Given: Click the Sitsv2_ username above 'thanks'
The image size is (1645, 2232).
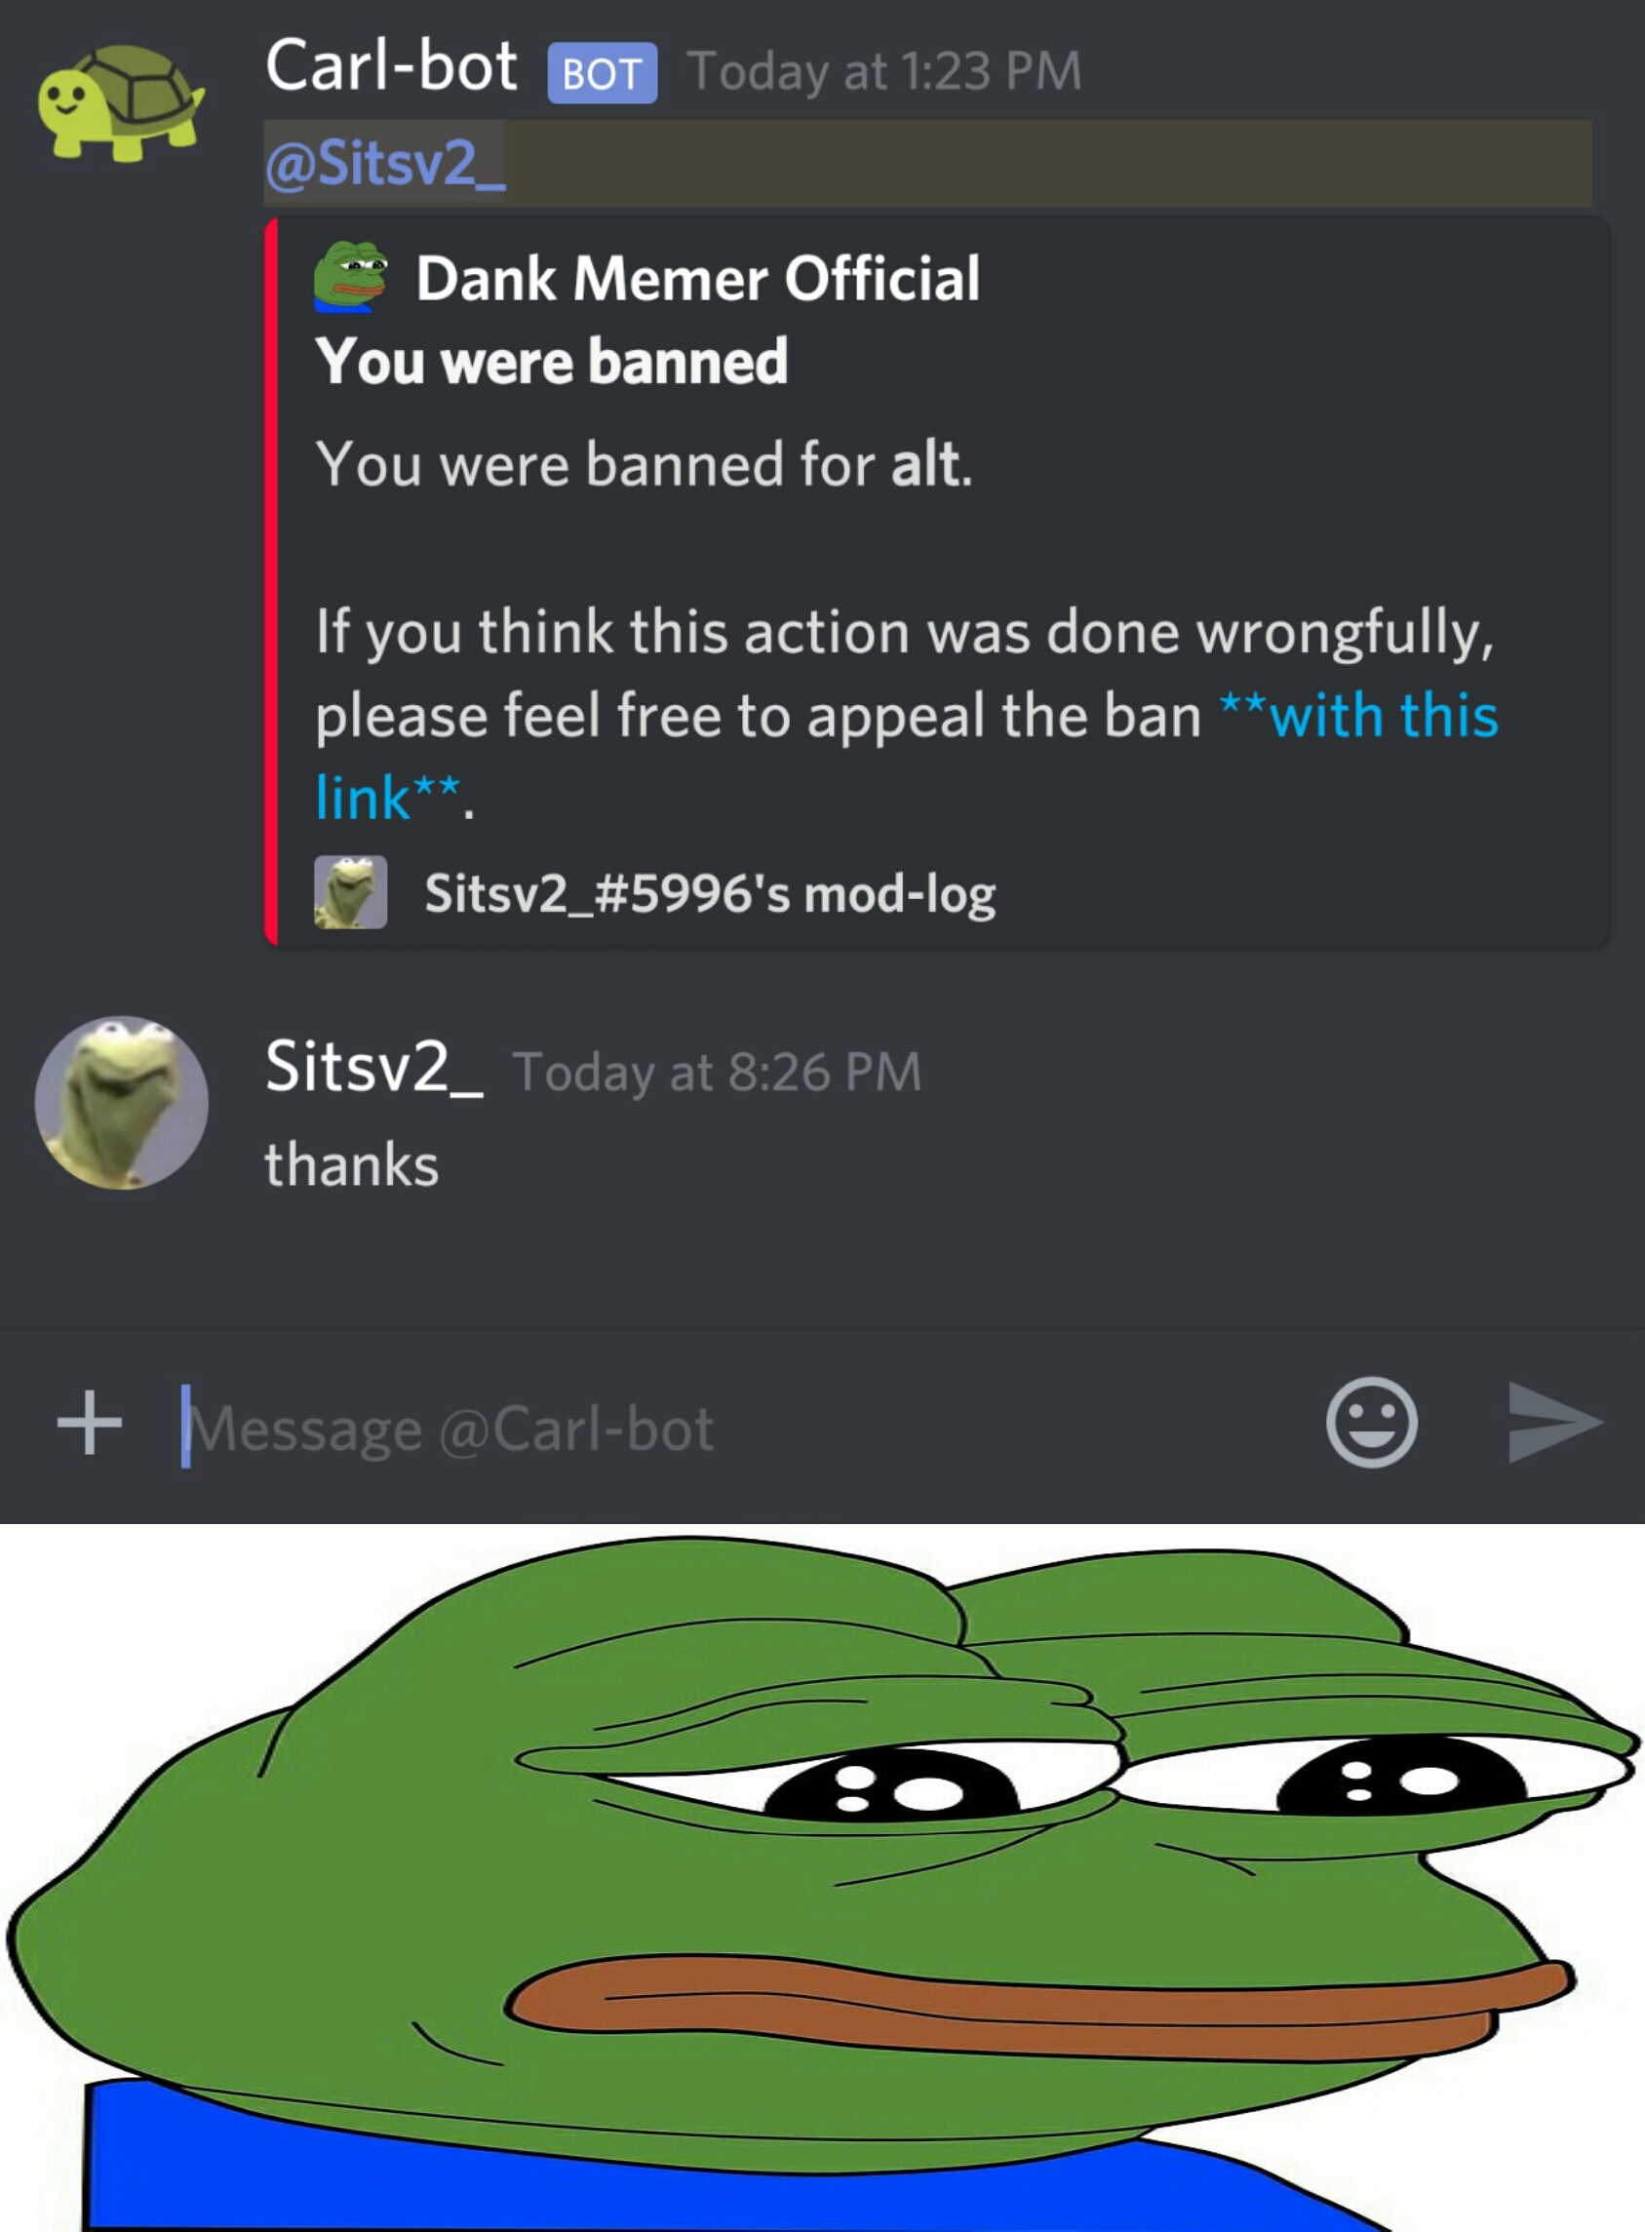Looking at the screenshot, I should 374,1067.
